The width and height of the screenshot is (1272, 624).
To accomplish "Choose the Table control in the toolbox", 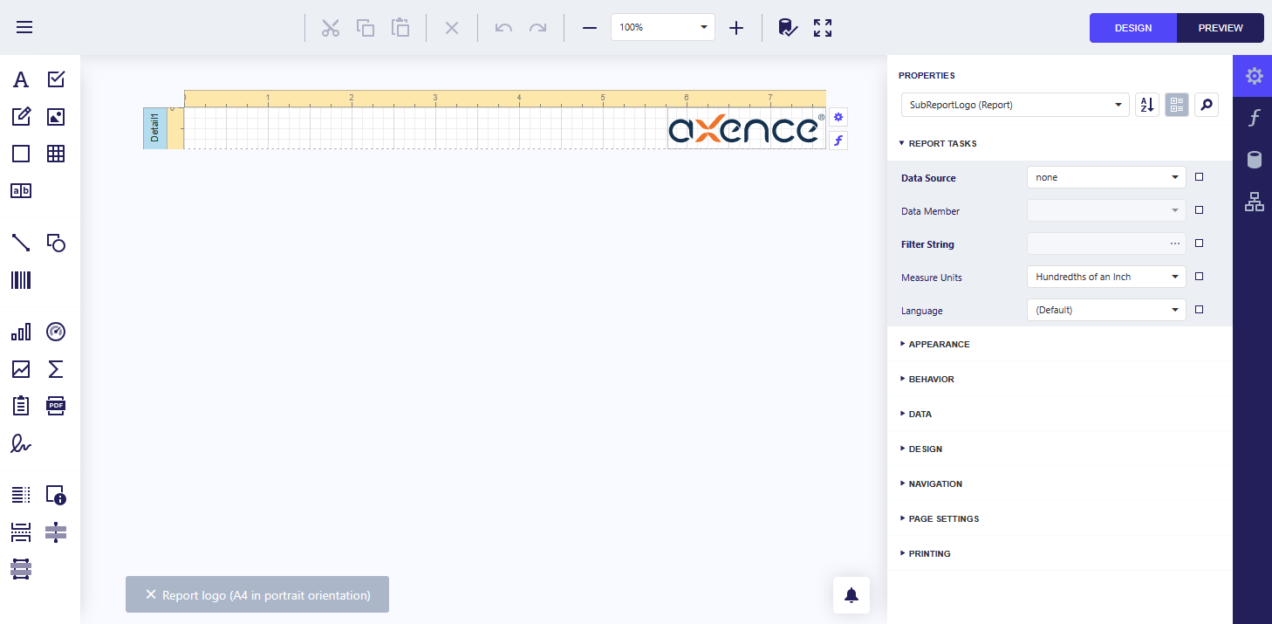I will click(56, 154).
